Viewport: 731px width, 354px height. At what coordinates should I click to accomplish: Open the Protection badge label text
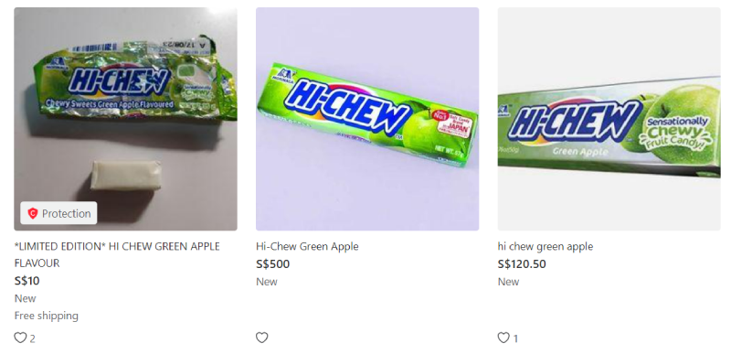[x=66, y=214]
